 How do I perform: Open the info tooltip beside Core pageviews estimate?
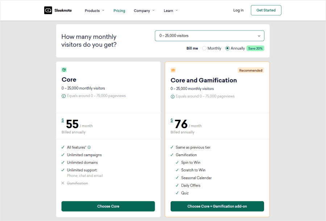pyautogui.click(x=64, y=96)
